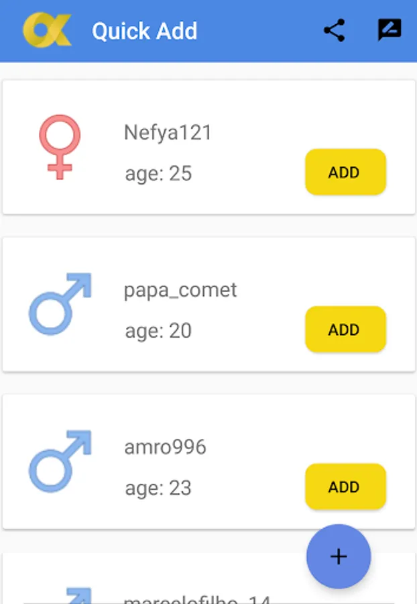Select the Nefya121 username text
Screen dimensions: 417x604
coord(168,133)
